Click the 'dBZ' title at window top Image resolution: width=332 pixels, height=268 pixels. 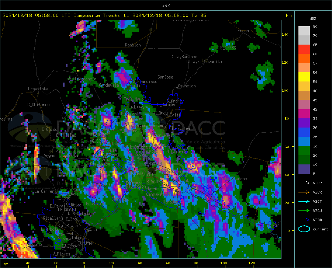166,6
